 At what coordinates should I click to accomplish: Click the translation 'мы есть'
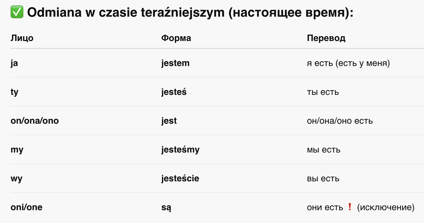click(323, 150)
